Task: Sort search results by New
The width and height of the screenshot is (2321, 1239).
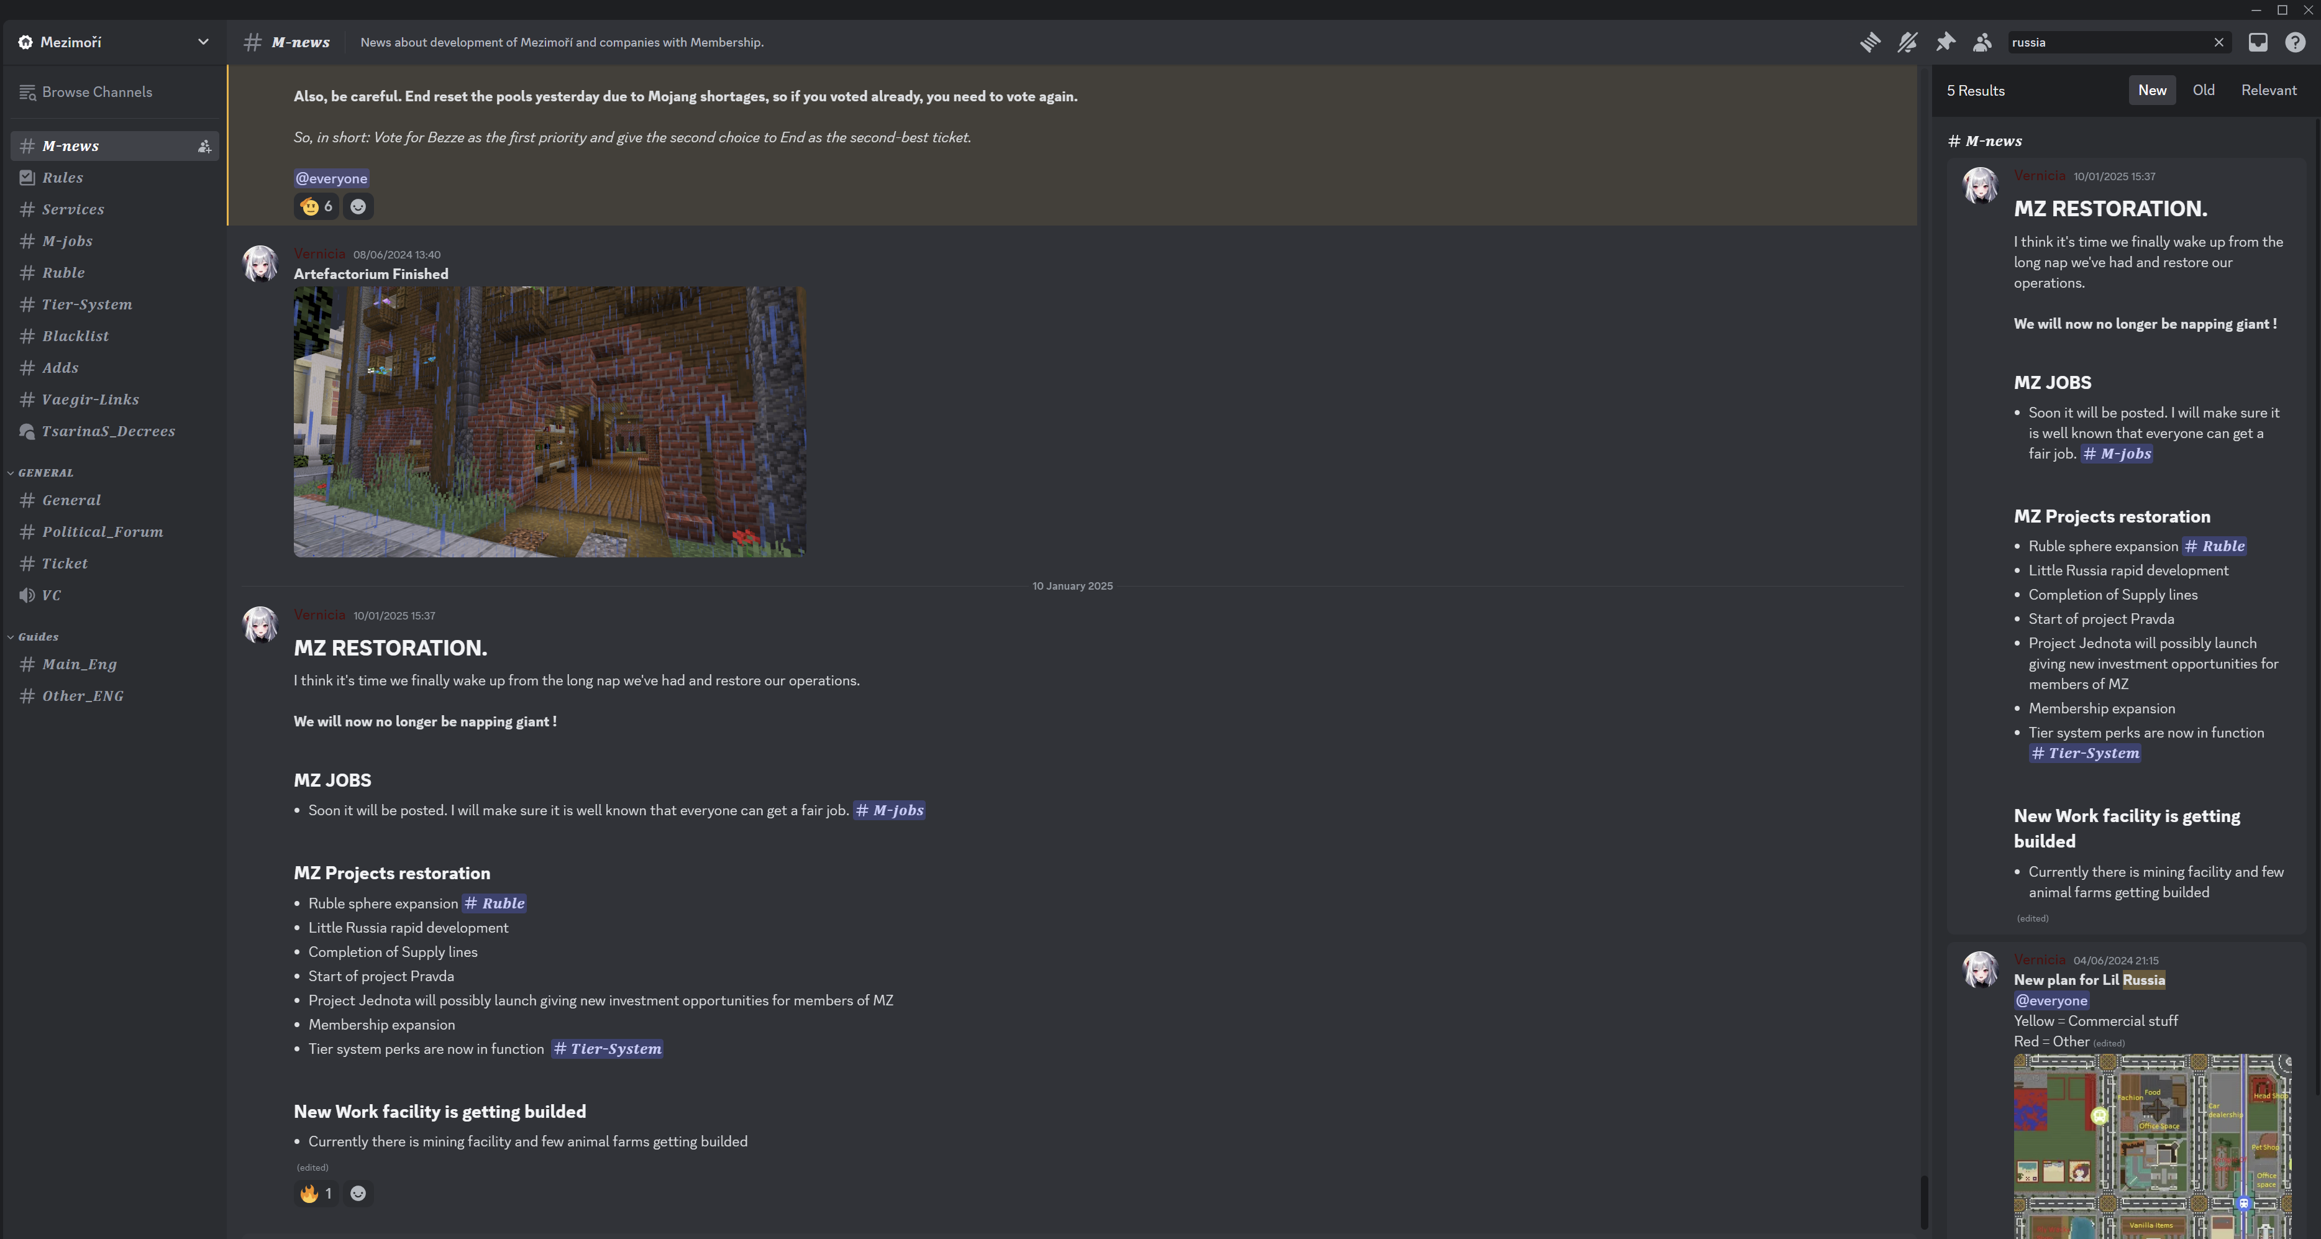Action: coord(2151,90)
